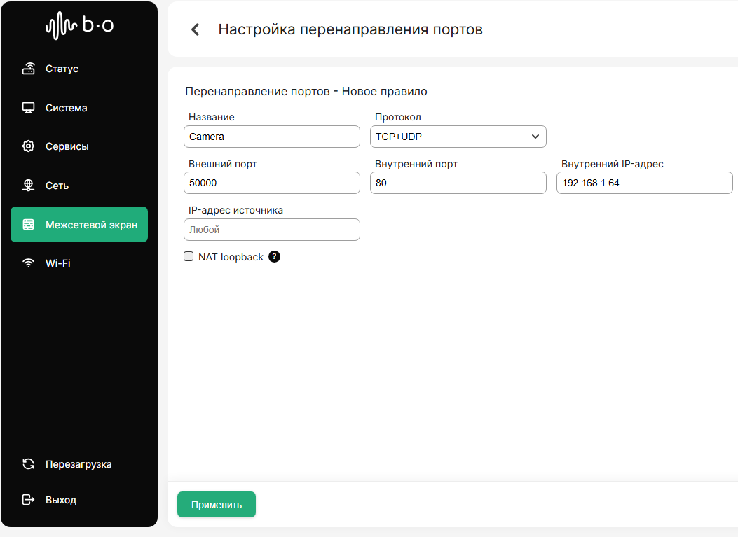Click the Название field containing Camera
The height and width of the screenshot is (537, 738).
tap(271, 137)
